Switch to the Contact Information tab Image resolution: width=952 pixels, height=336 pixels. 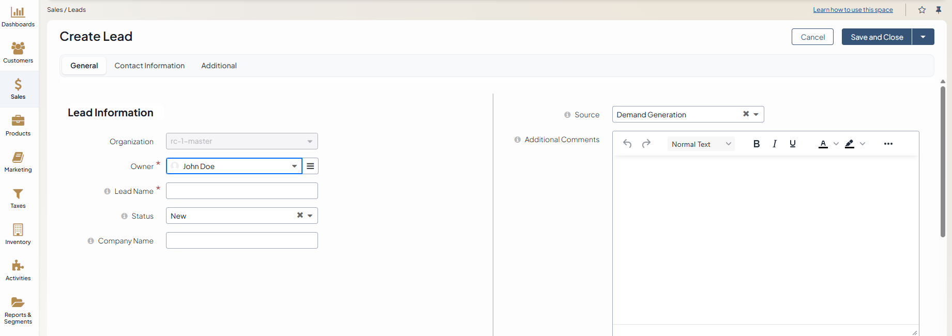coord(149,66)
